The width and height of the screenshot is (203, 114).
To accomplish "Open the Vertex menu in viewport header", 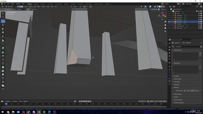I will 43,6.
